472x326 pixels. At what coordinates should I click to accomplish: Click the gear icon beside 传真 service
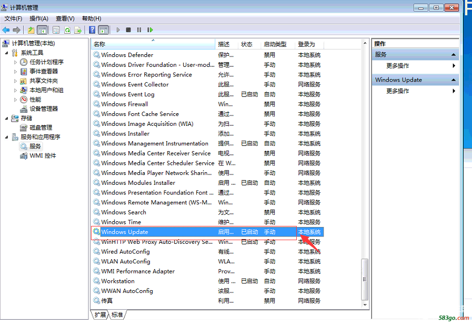pyautogui.click(x=96, y=300)
